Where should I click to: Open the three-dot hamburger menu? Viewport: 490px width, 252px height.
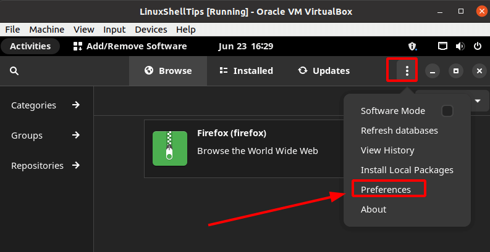coord(407,71)
